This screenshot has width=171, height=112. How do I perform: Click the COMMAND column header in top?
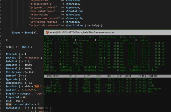click(153, 76)
